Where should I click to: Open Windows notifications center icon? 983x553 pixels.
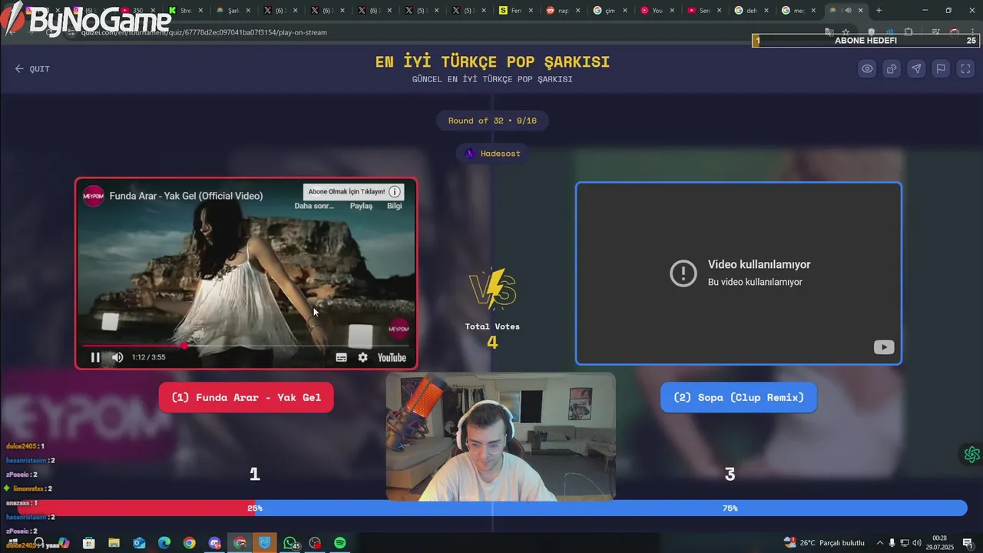(x=968, y=543)
